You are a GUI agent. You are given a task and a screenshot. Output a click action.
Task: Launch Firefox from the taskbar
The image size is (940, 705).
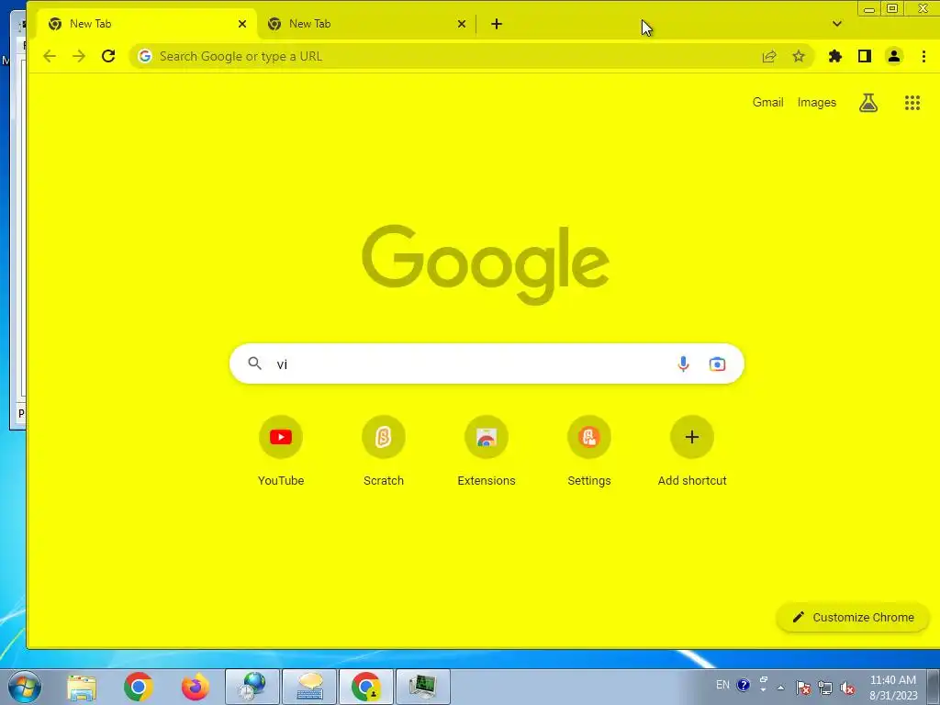click(x=196, y=687)
